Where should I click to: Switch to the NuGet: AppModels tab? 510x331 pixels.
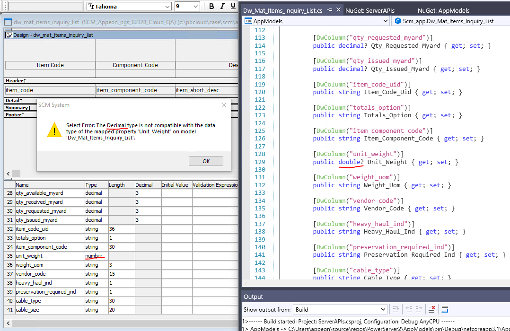pyautogui.click(x=443, y=10)
